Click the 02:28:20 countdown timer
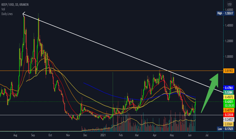The width and height of the screenshot is (236, 139). tap(229, 106)
